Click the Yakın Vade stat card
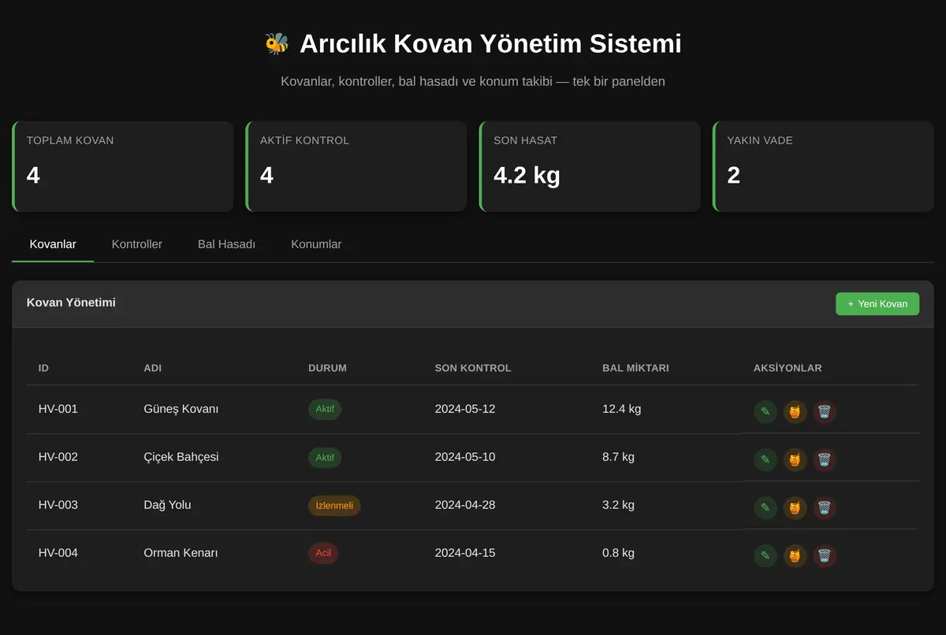946x635 pixels. pos(823,166)
